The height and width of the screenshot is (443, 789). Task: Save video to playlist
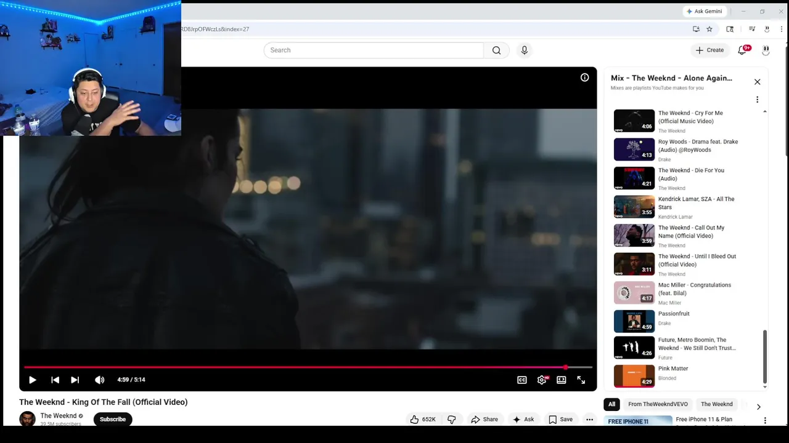pos(561,419)
